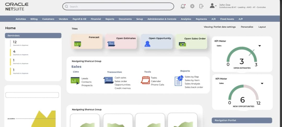
Task: Open the Customers menu
Action: pos(48,19)
